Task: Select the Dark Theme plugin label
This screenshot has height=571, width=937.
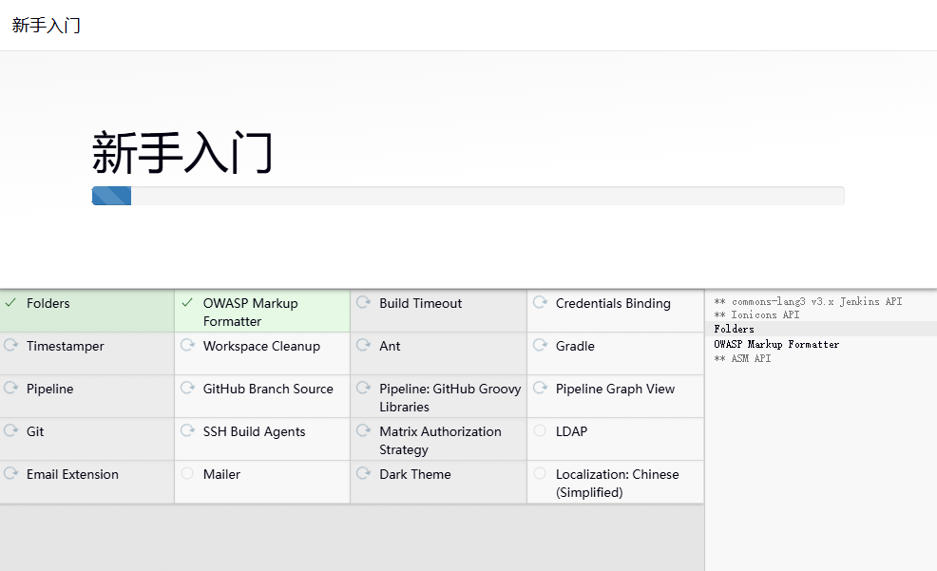Action: (x=415, y=474)
